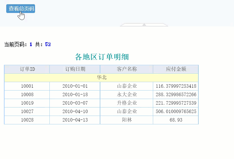234x159 pixels.
Task: Select order ID cell 10008
Action: 27,94
